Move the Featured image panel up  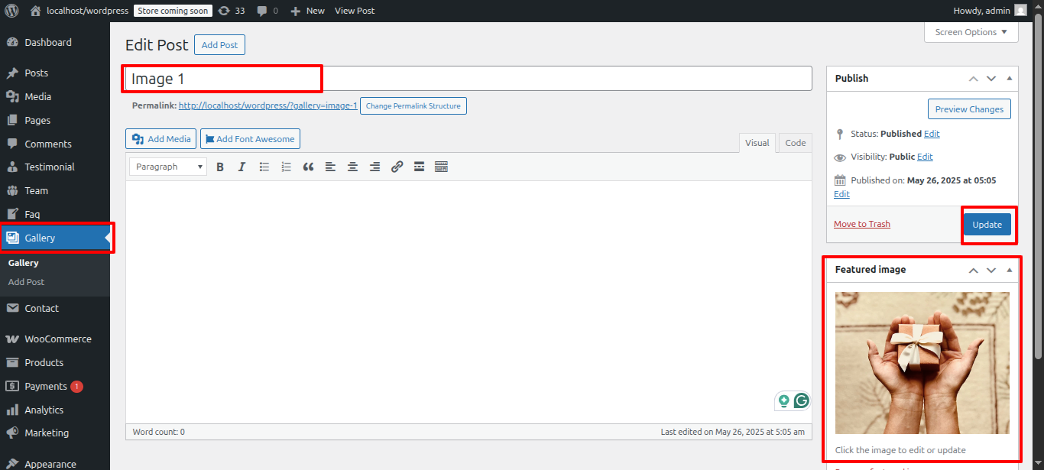[973, 270]
